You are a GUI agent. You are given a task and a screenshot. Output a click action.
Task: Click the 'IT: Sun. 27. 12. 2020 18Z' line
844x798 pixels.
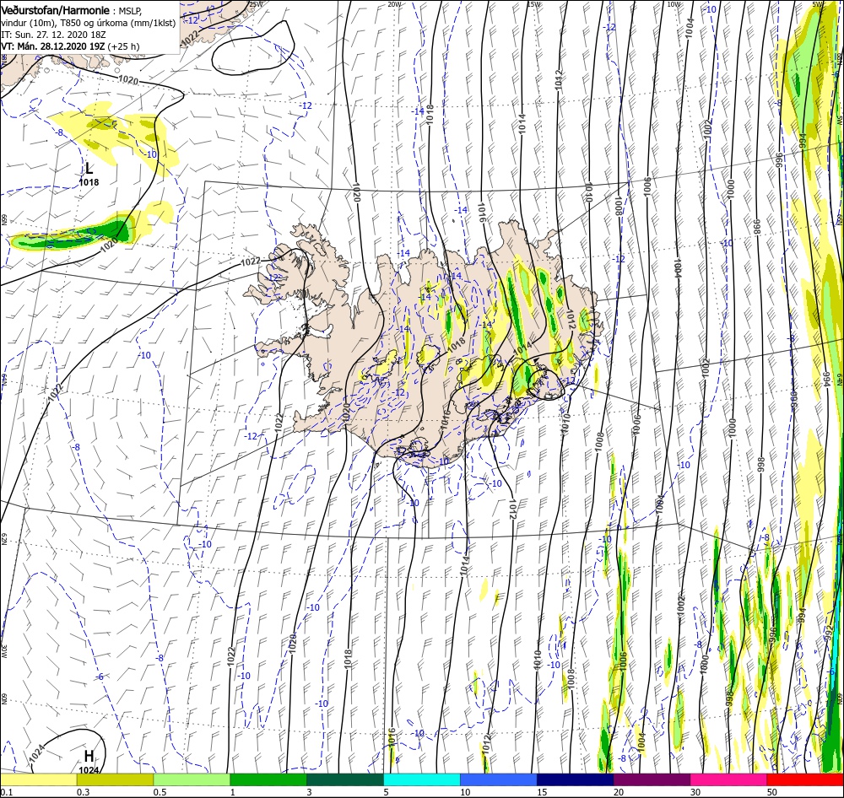click(53, 35)
